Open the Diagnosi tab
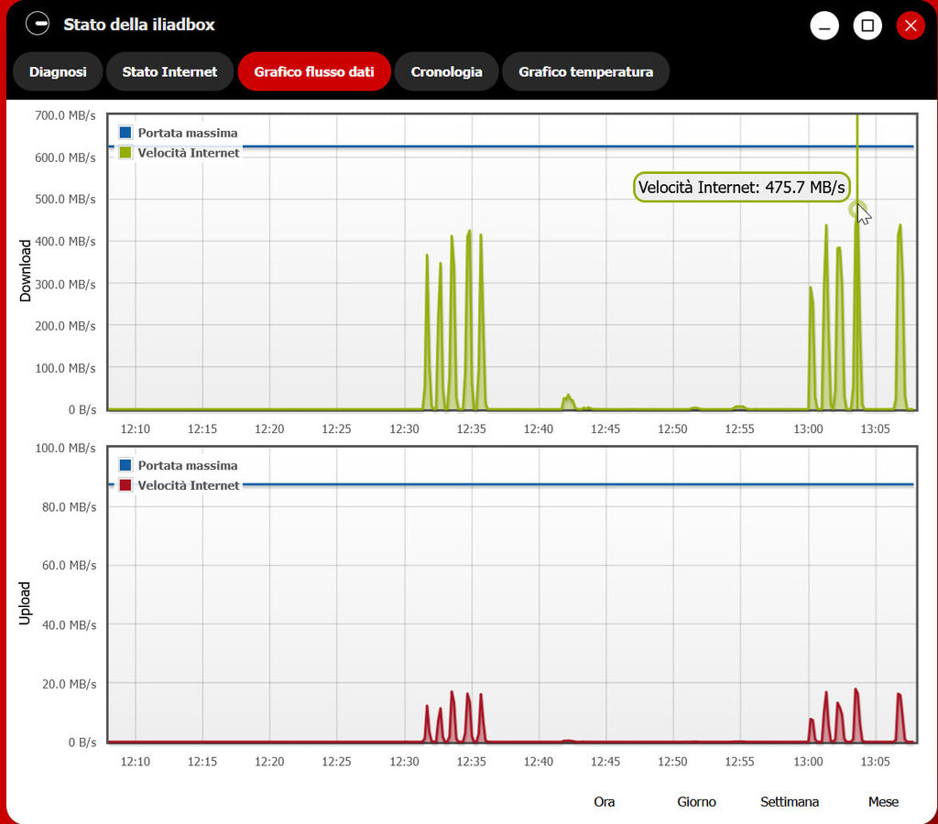The height and width of the screenshot is (824, 938). coord(58,71)
